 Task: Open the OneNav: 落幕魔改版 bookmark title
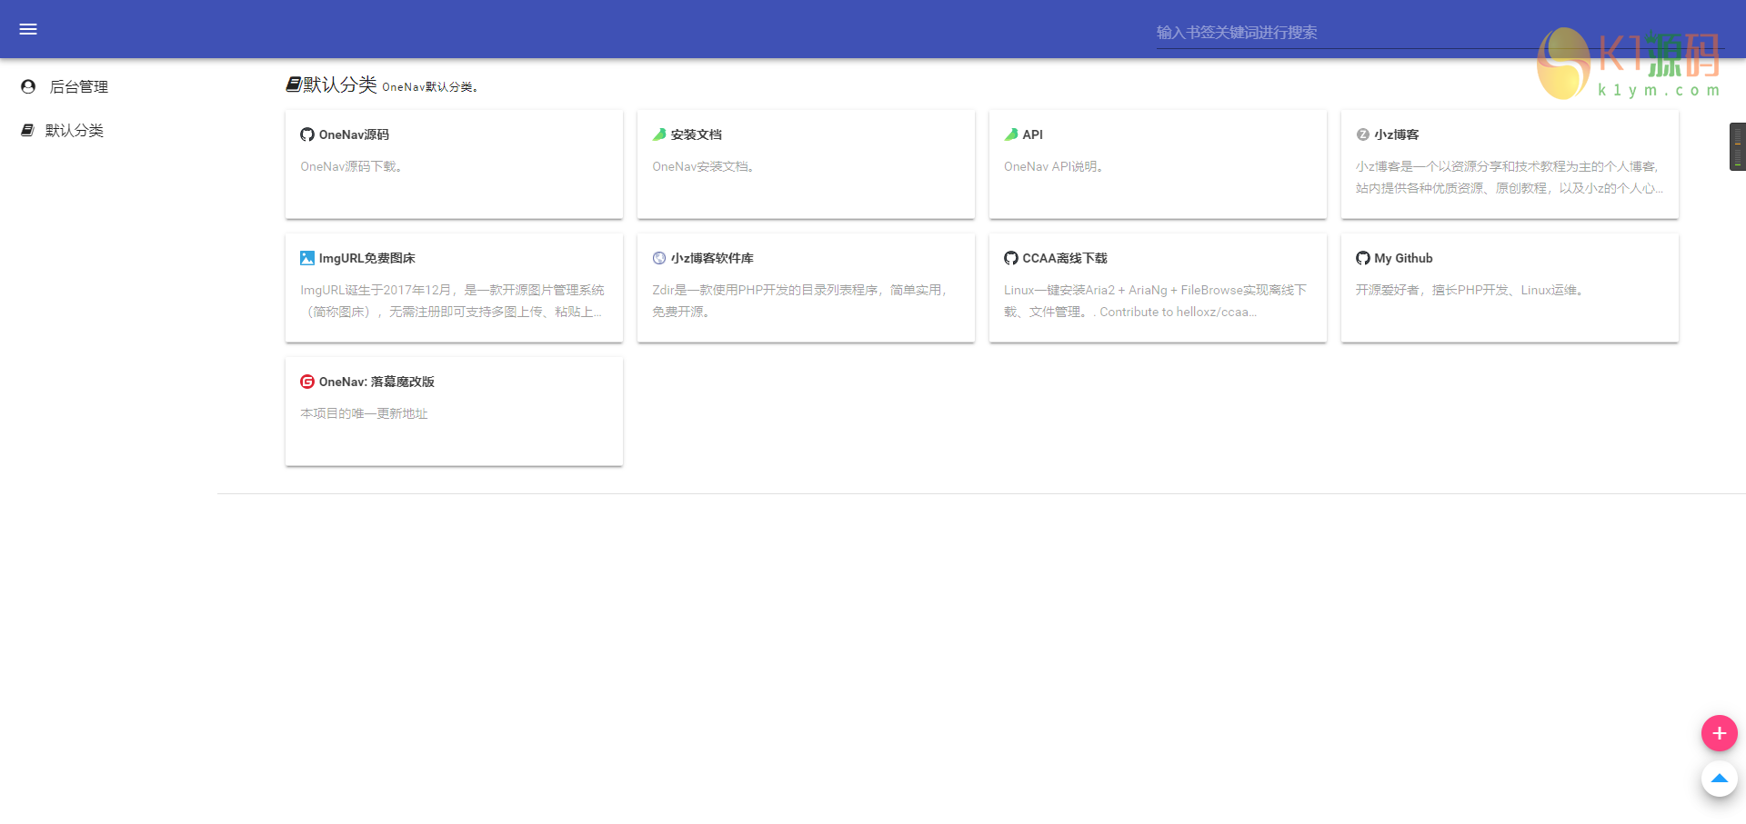(376, 382)
